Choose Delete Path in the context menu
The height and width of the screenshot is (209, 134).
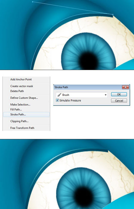(x=26, y=91)
